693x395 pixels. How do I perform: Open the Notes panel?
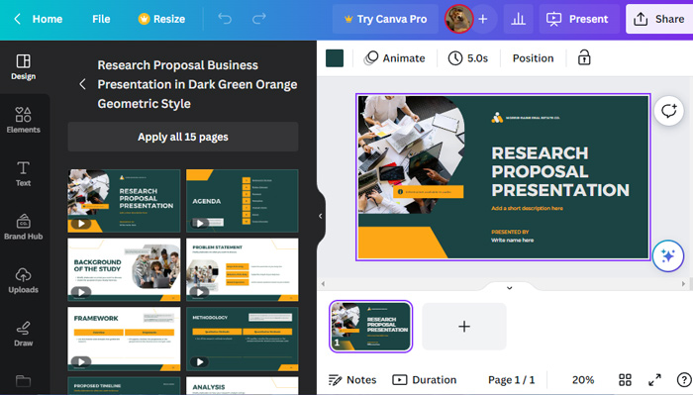(x=352, y=380)
